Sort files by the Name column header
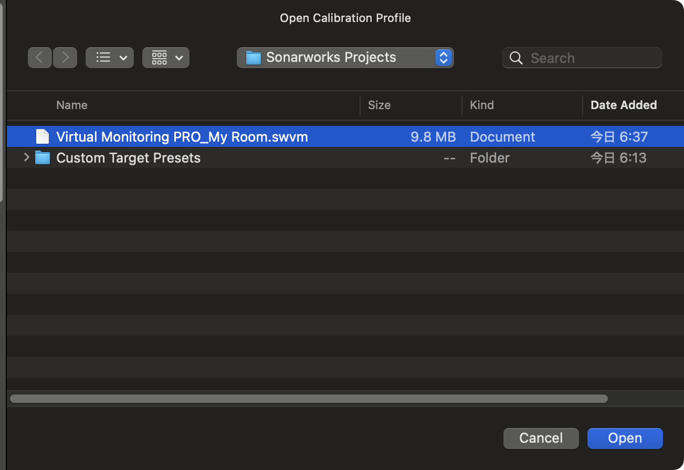 (72, 105)
